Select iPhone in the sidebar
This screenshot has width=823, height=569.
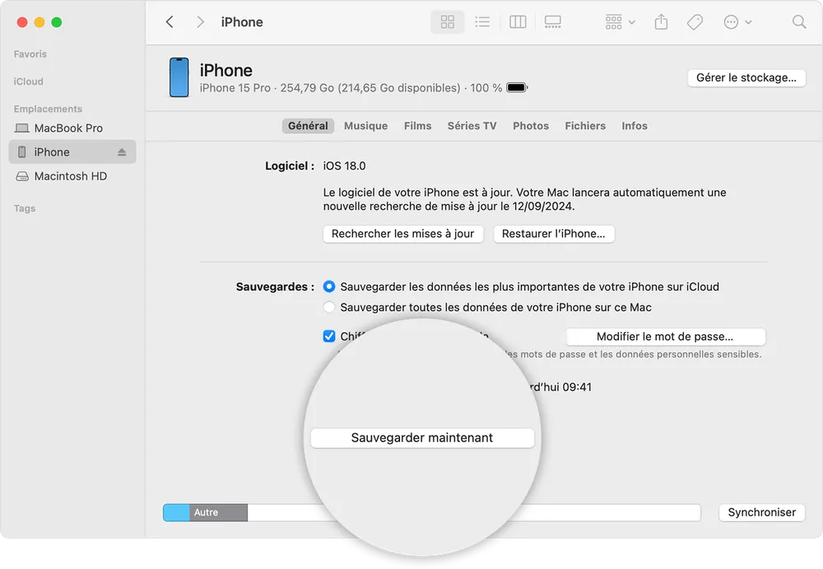[72, 152]
